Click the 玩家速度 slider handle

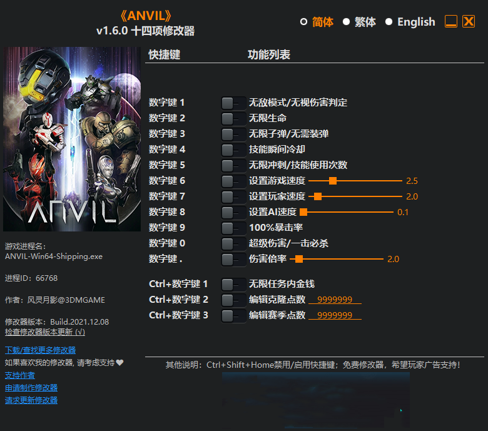(x=317, y=196)
